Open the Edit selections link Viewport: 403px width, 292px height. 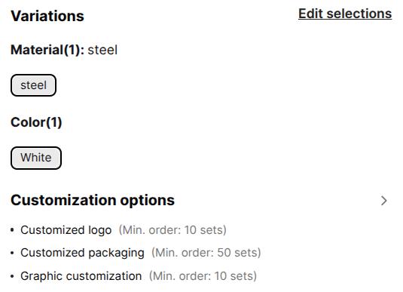(345, 14)
